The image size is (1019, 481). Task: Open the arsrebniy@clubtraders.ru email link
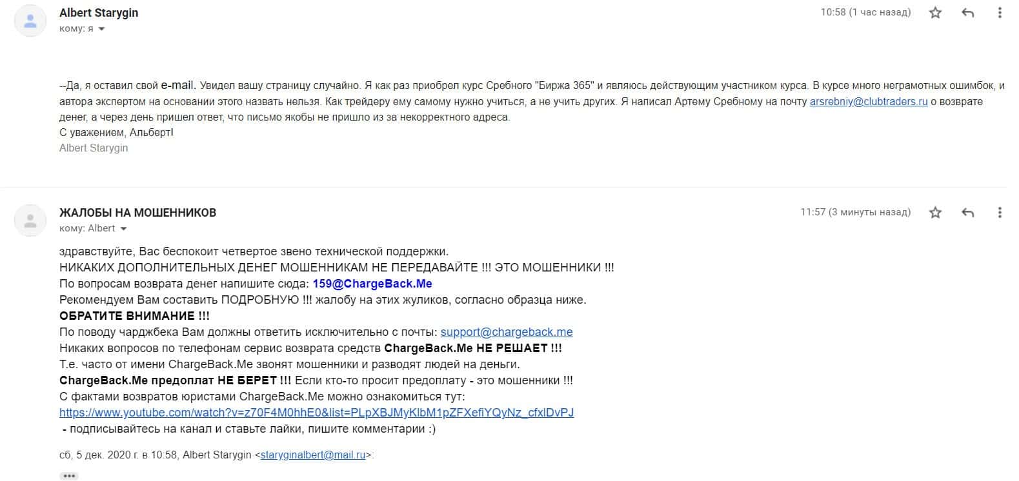click(x=869, y=101)
